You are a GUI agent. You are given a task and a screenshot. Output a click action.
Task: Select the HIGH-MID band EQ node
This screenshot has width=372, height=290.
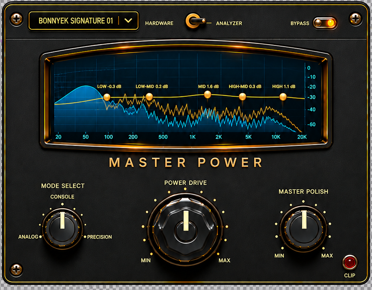(243, 96)
